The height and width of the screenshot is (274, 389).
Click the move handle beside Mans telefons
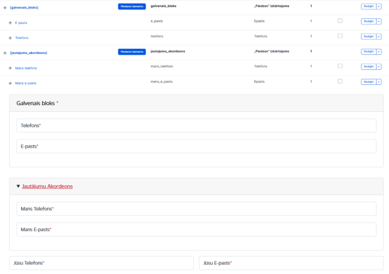click(x=10, y=68)
